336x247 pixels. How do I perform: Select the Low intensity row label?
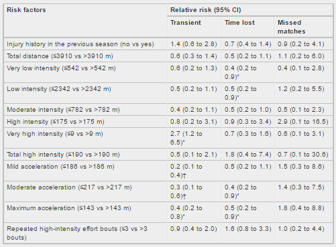pos(59,89)
